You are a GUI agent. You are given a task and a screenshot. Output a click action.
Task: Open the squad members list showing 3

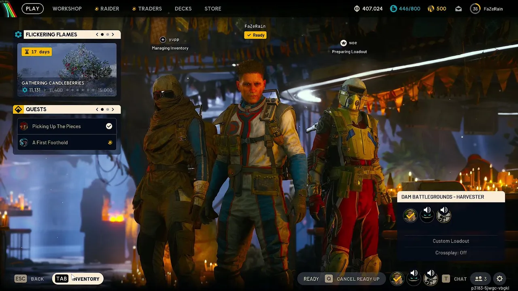[480, 278]
